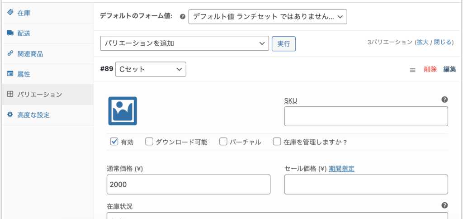This screenshot has width=463, height=219.
Task: Open the 配送 shipping tab
Action: 24,33
